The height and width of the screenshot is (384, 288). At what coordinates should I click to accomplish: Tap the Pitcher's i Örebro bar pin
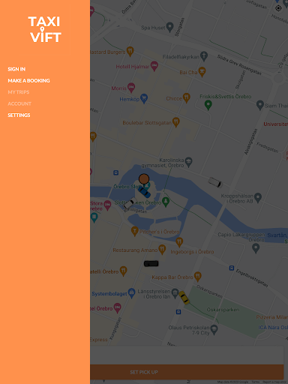(x=135, y=231)
